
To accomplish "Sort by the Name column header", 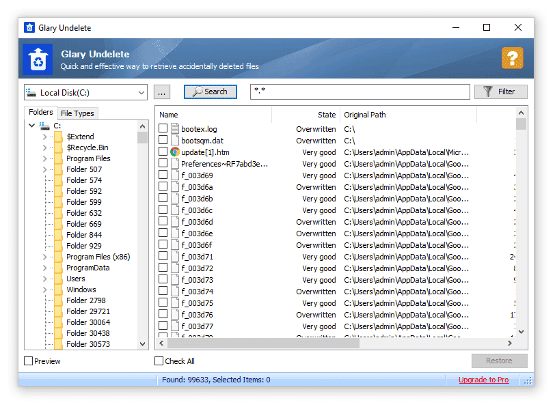I will pyautogui.click(x=213, y=115).
